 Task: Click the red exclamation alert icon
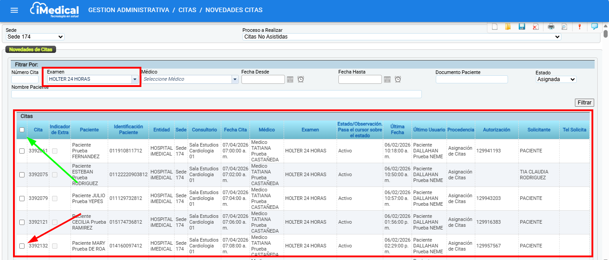click(579, 27)
